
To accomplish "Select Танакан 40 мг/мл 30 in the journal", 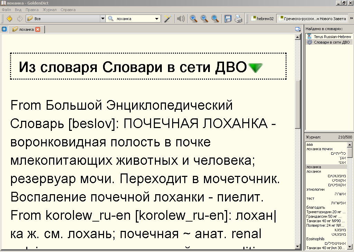I will coord(326,248).
